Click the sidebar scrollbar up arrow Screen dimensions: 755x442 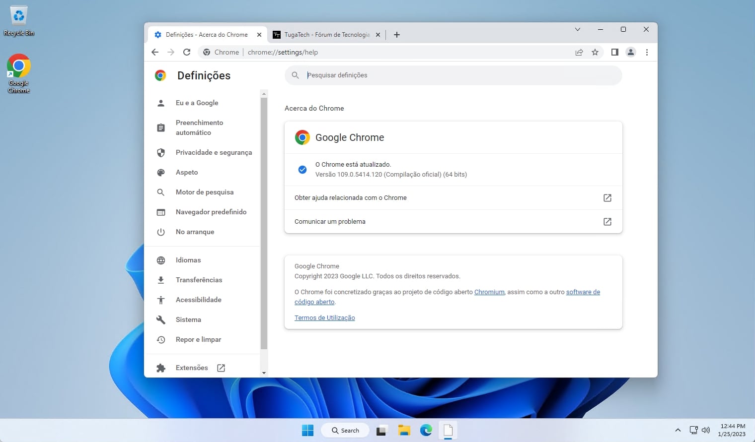[264, 94]
